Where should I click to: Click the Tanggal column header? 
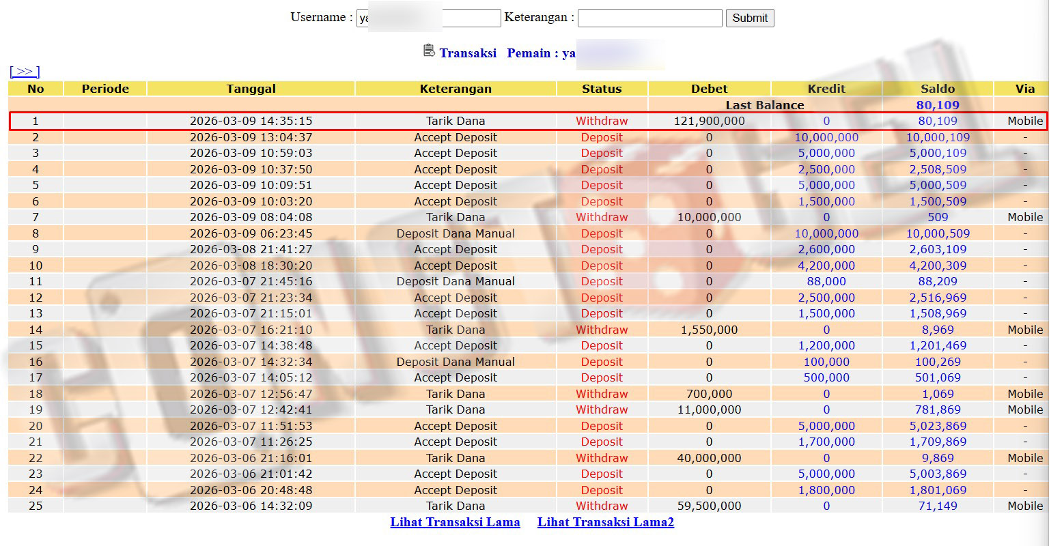(x=251, y=89)
